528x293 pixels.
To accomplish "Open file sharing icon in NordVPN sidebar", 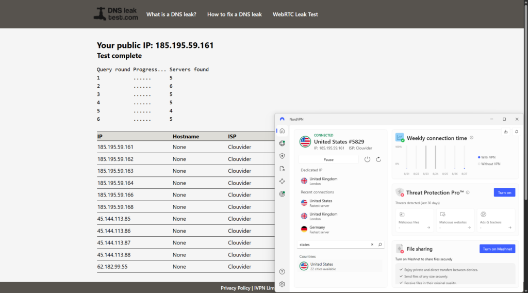I will (282, 169).
